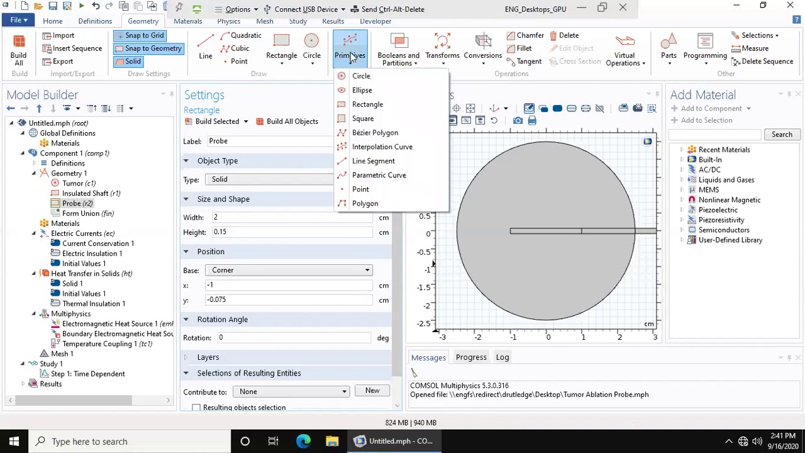
Task: Toggle Snap to Geometry
Action: click(149, 48)
